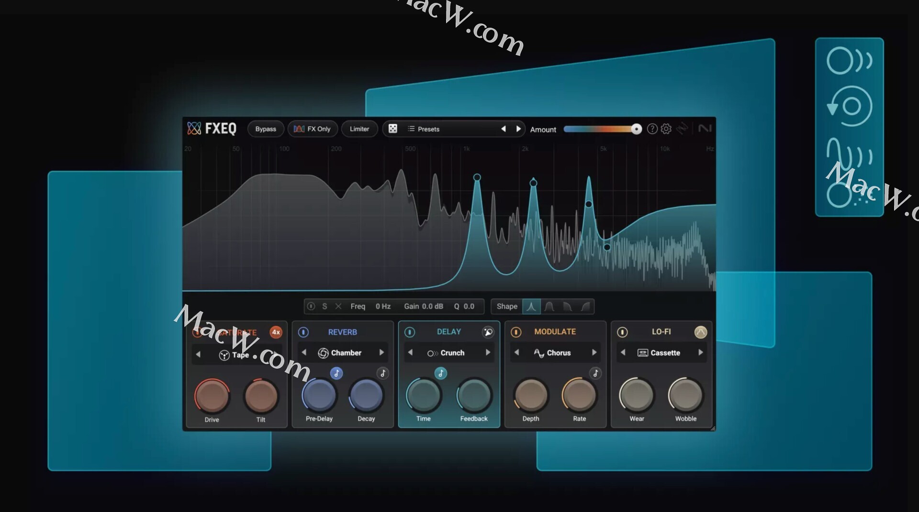The image size is (919, 512).
Task: Open the Cassette lo-fi type selector
Action: (659, 353)
